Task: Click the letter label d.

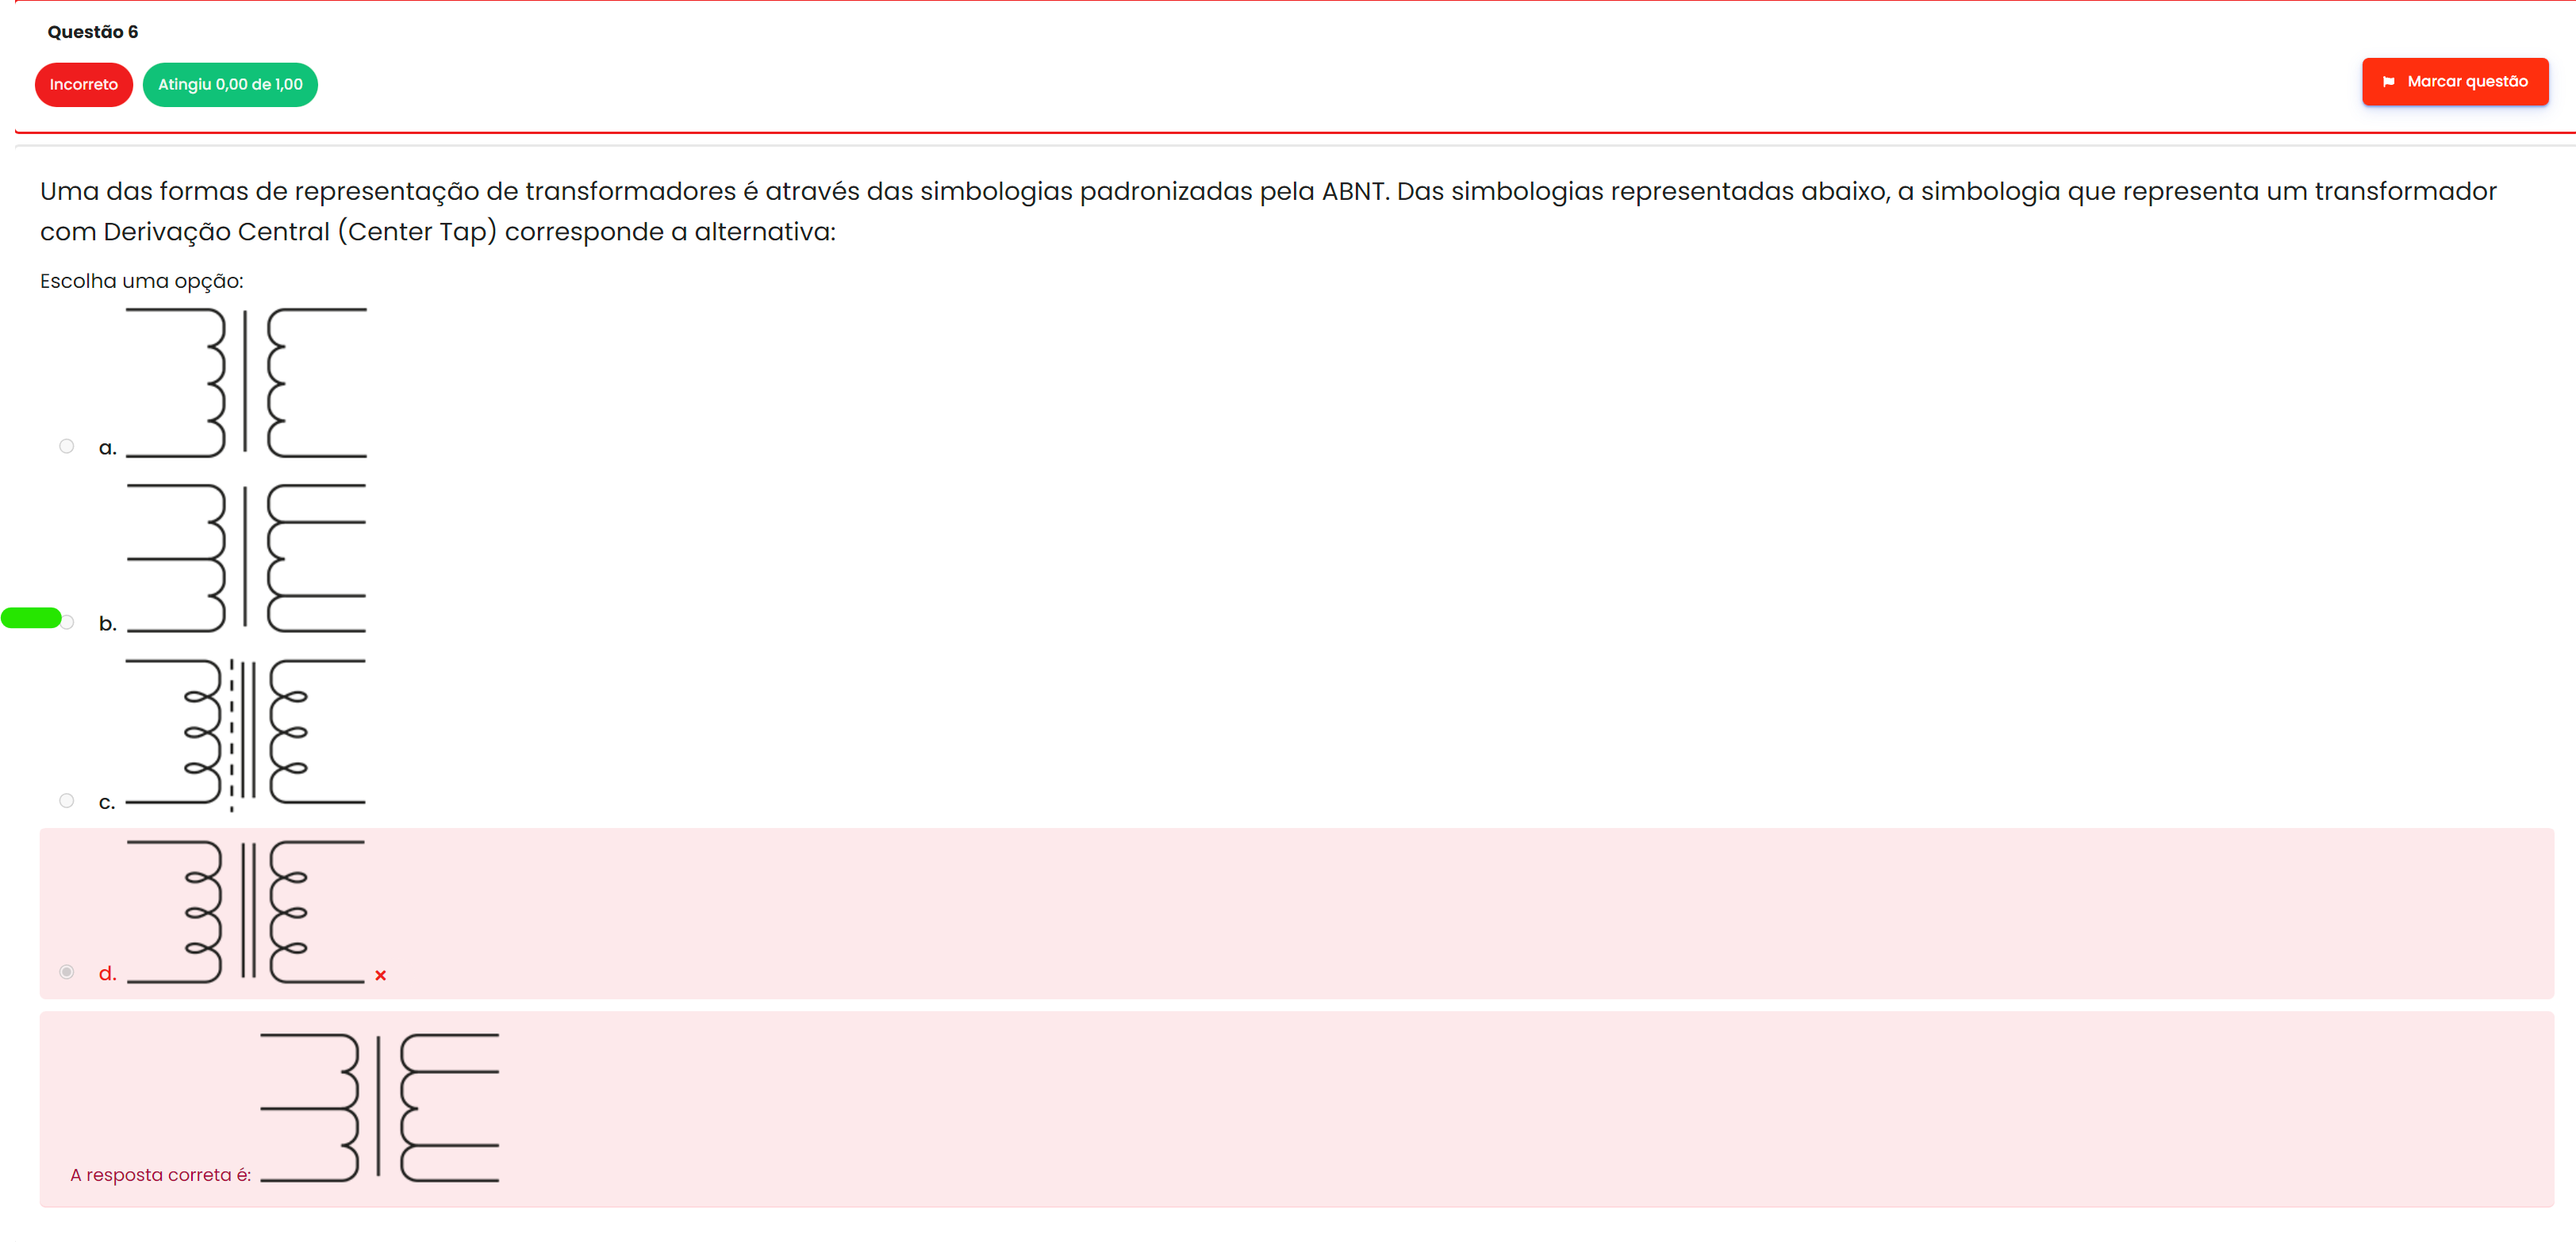Action: 107,973
